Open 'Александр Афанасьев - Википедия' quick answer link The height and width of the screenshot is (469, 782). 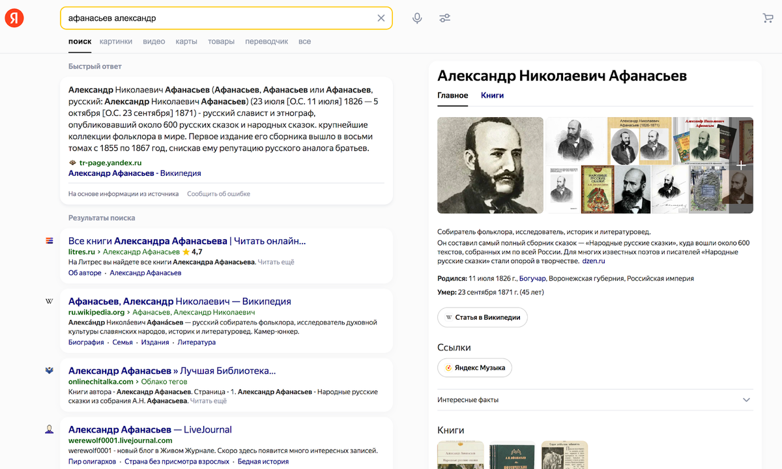pyautogui.click(x=134, y=173)
